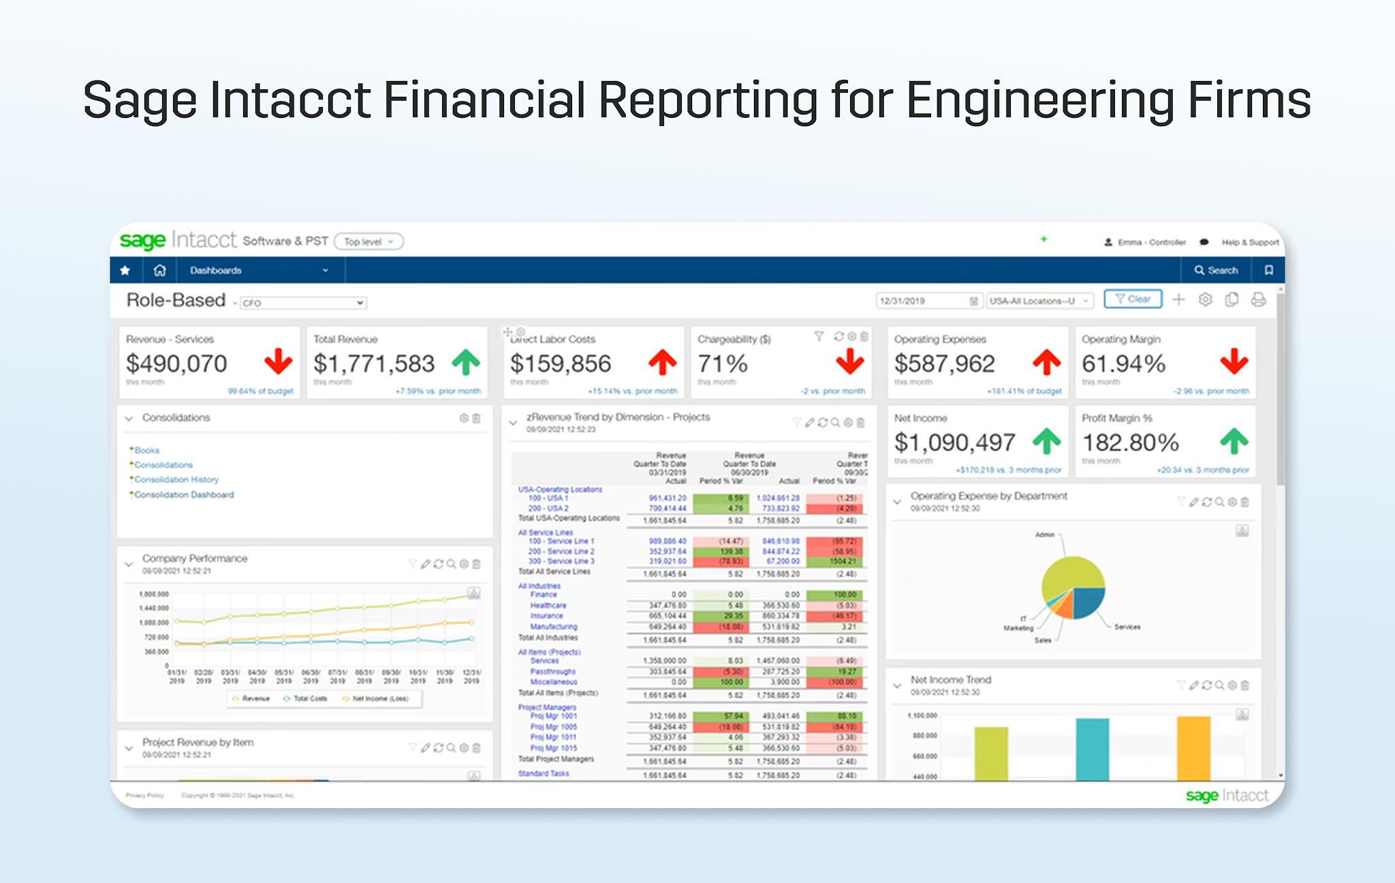Viewport: 1395px width, 883px height.
Task: Click the bookmark icon beside Search
Action: (x=1268, y=270)
